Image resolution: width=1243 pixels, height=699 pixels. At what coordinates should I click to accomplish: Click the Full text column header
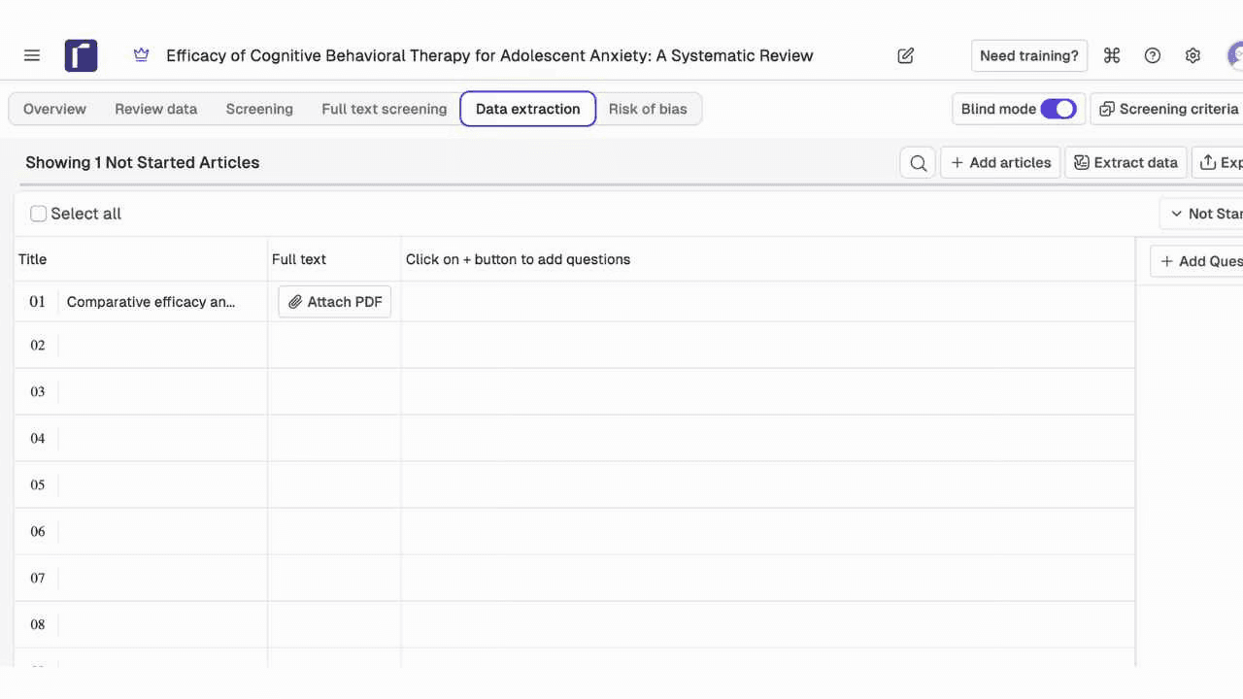tap(299, 259)
